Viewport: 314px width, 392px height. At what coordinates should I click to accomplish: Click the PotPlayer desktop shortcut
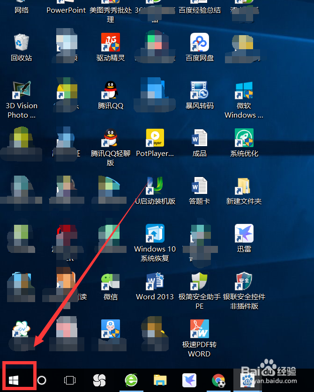coord(155,138)
